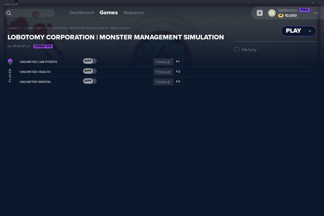
Task: Click the wemod logo in the title bar
Action: coord(10,4)
